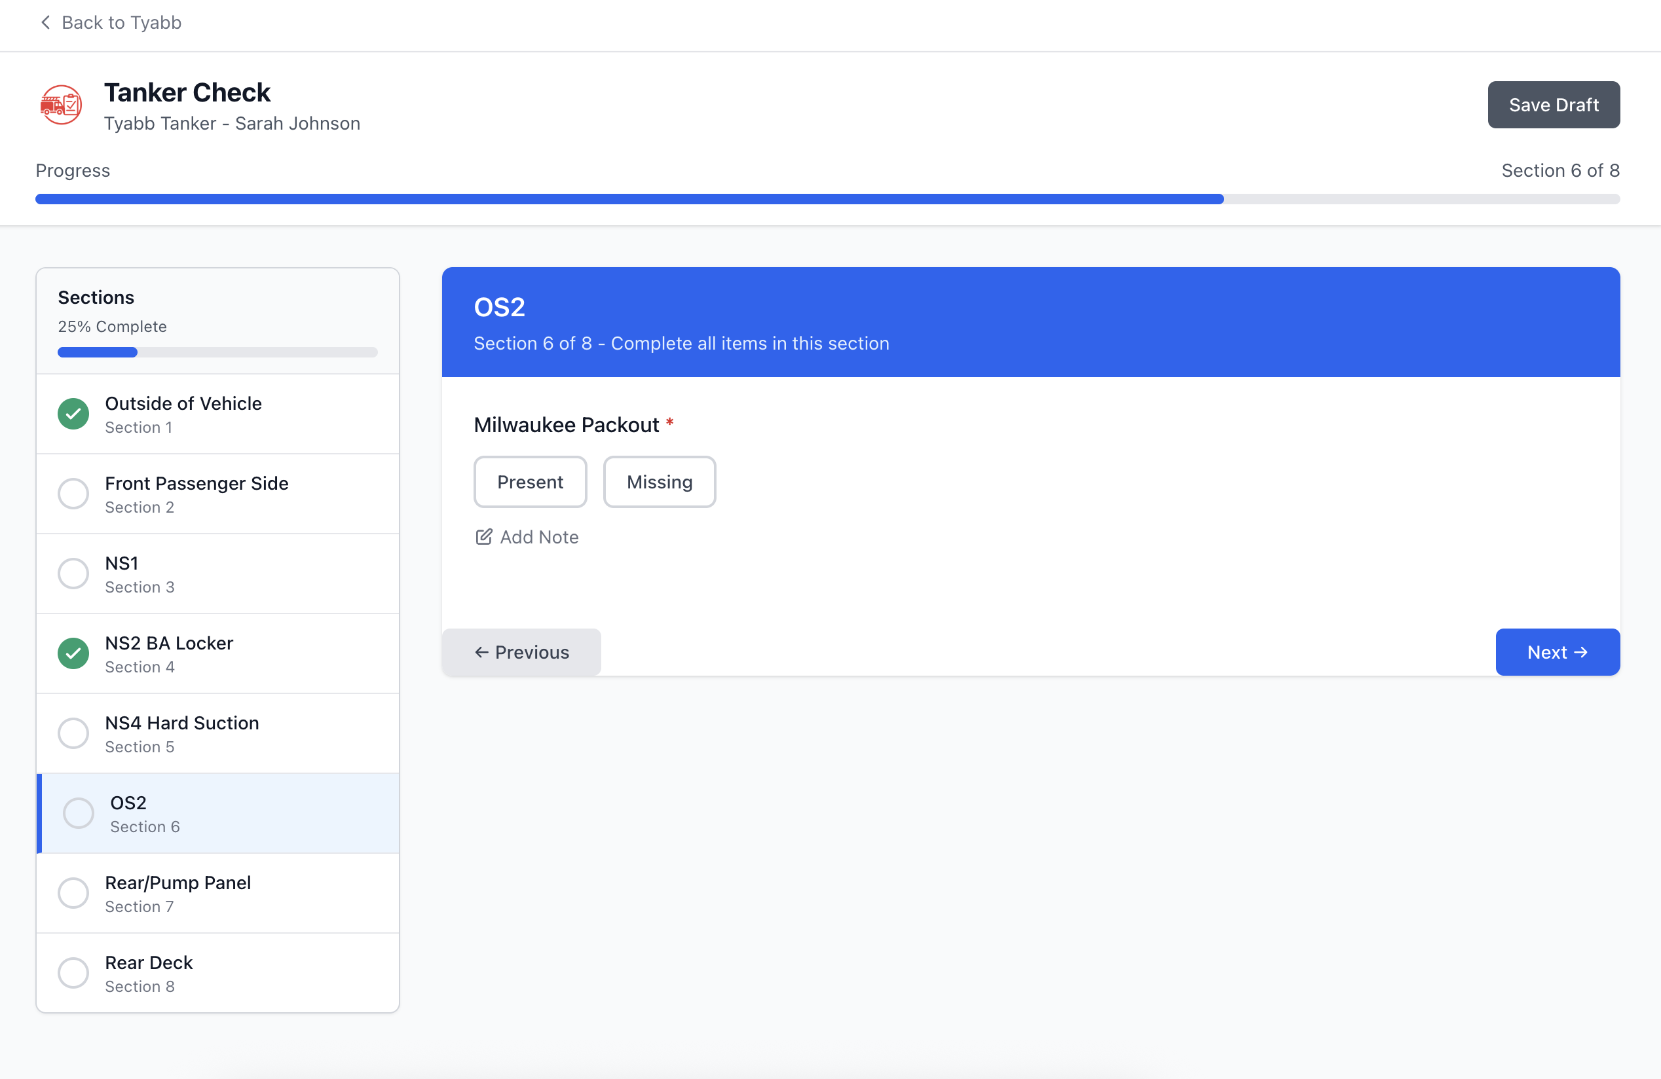Image resolution: width=1661 pixels, height=1079 pixels.
Task: Click the Save Draft button
Action: pyautogui.click(x=1554, y=105)
